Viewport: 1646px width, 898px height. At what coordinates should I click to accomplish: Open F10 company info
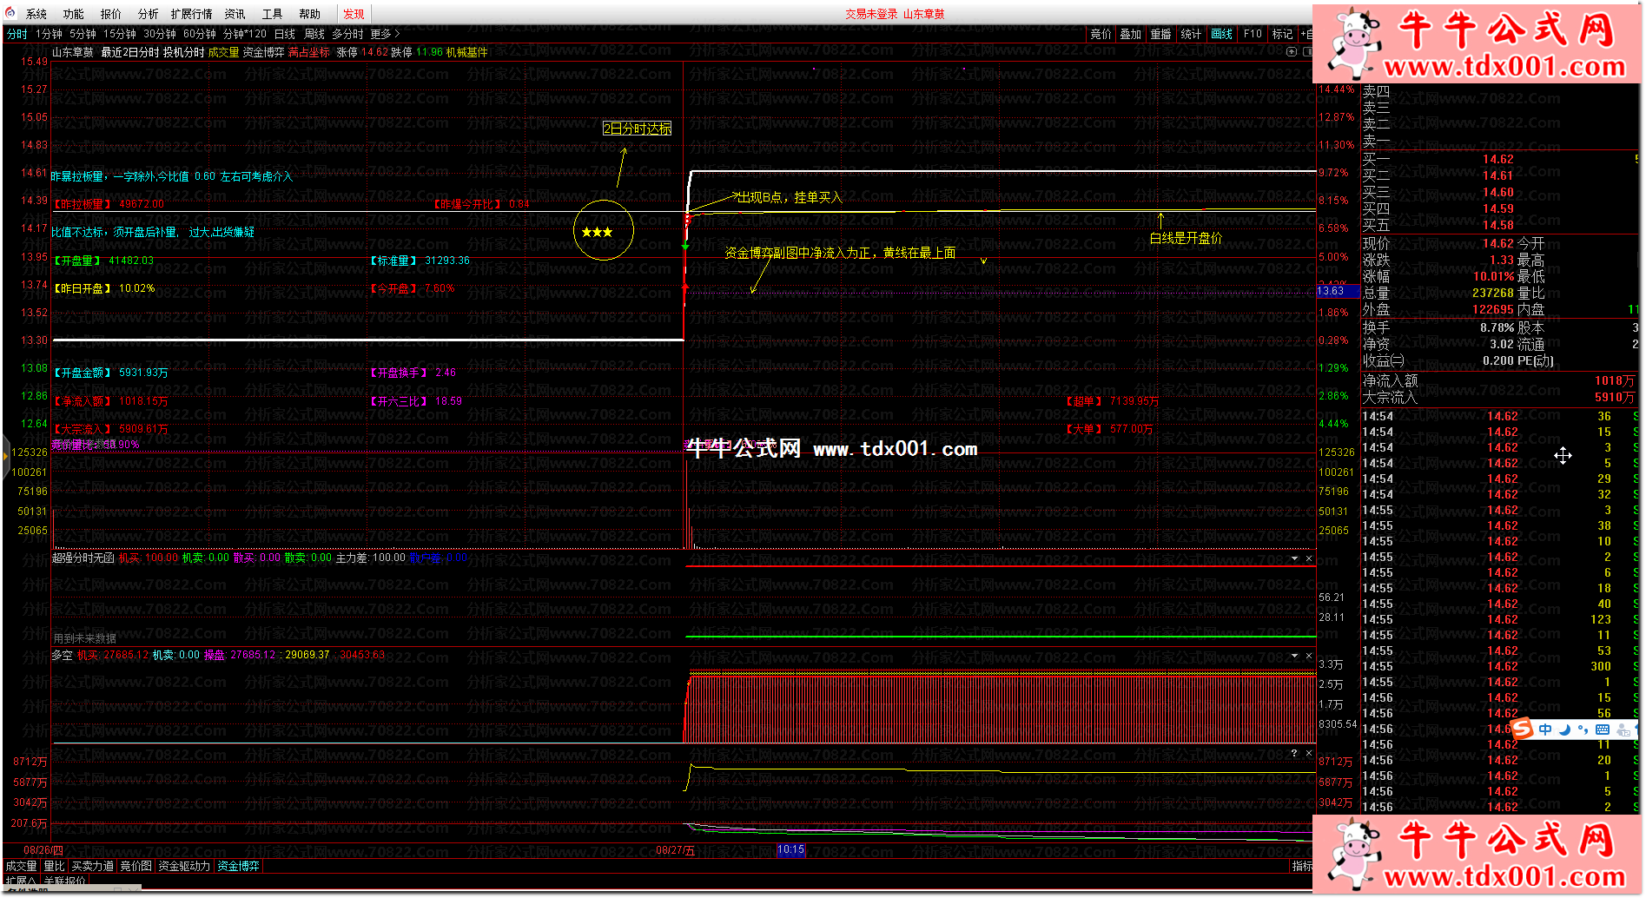1253,34
